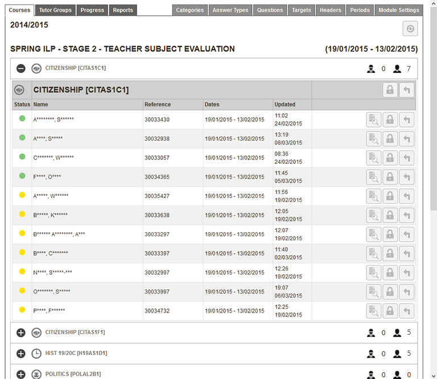
Task: Expand the CITIZENSHIP [CITAS1F1] section
Action: [21, 333]
